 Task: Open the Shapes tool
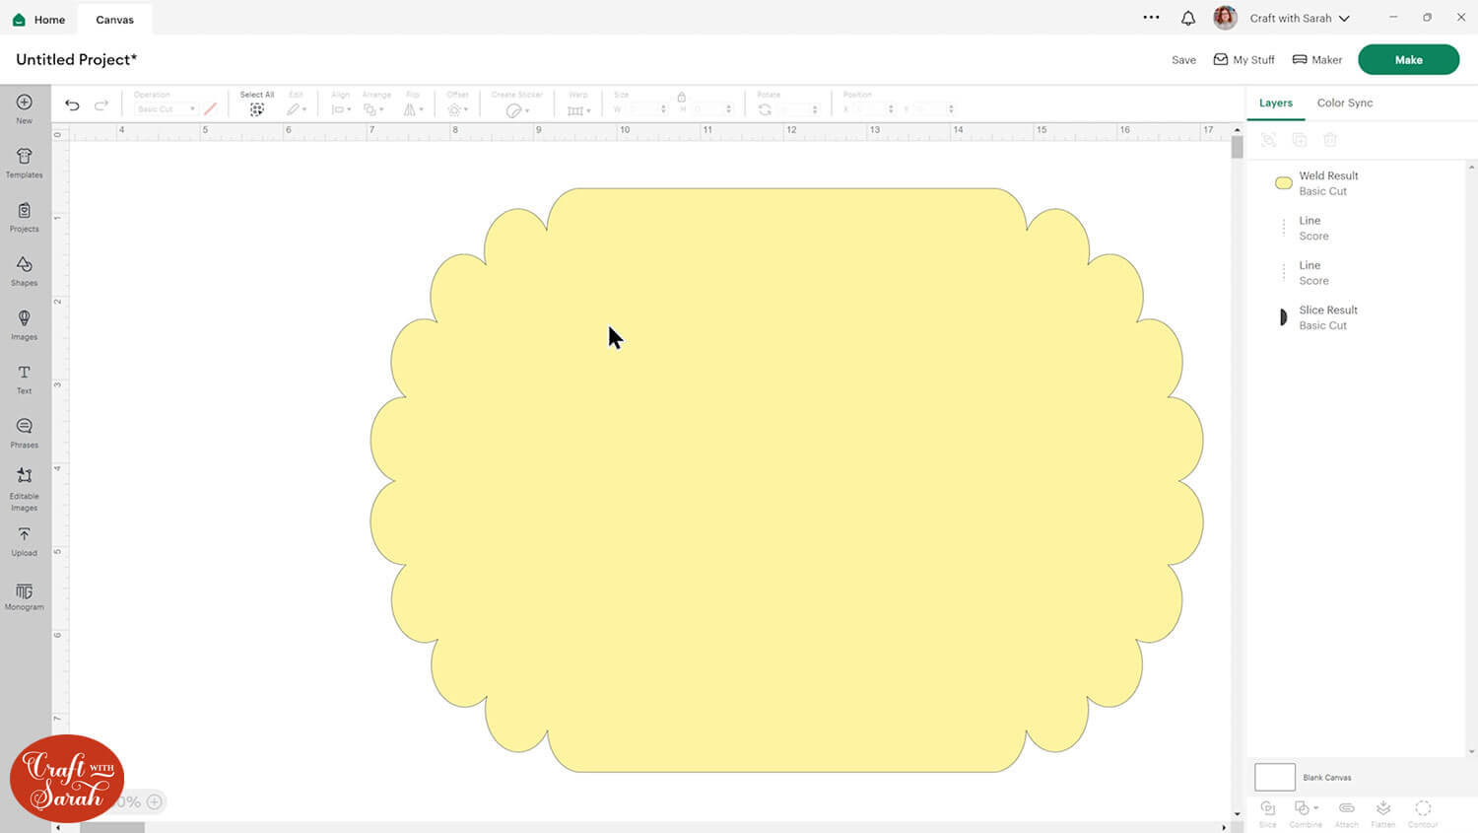point(25,270)
